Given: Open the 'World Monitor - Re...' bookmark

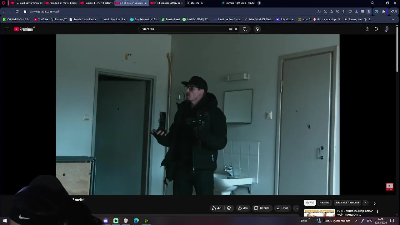Looking at the screenshot, I should 113,19.
